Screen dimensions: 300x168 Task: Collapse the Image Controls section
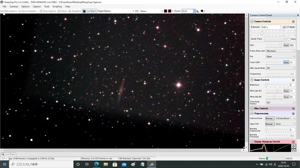point(252,80)
